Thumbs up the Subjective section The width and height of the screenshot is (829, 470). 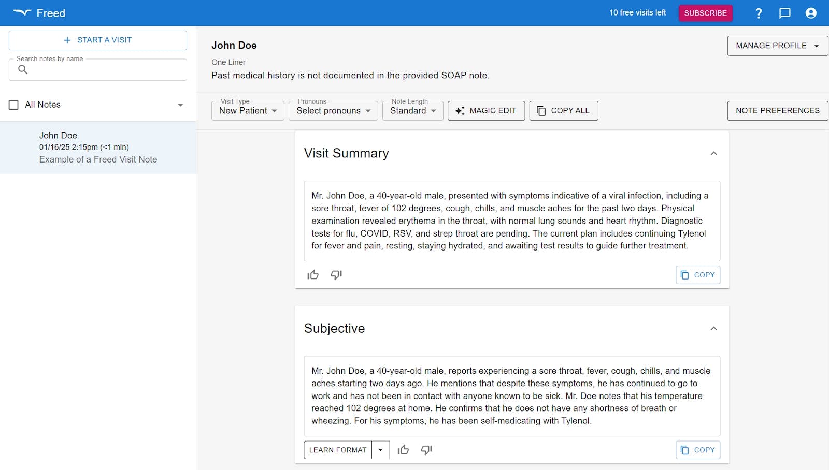click(x=403, y=450)
